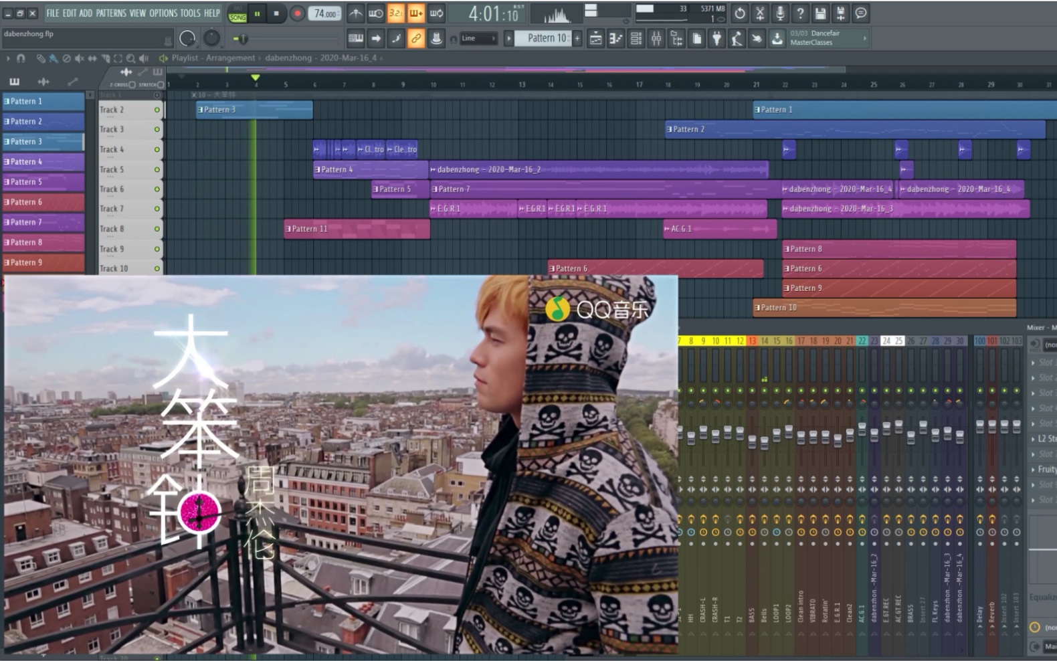
Task: Toggle loop recording button
Action: [x=436, y=13]
